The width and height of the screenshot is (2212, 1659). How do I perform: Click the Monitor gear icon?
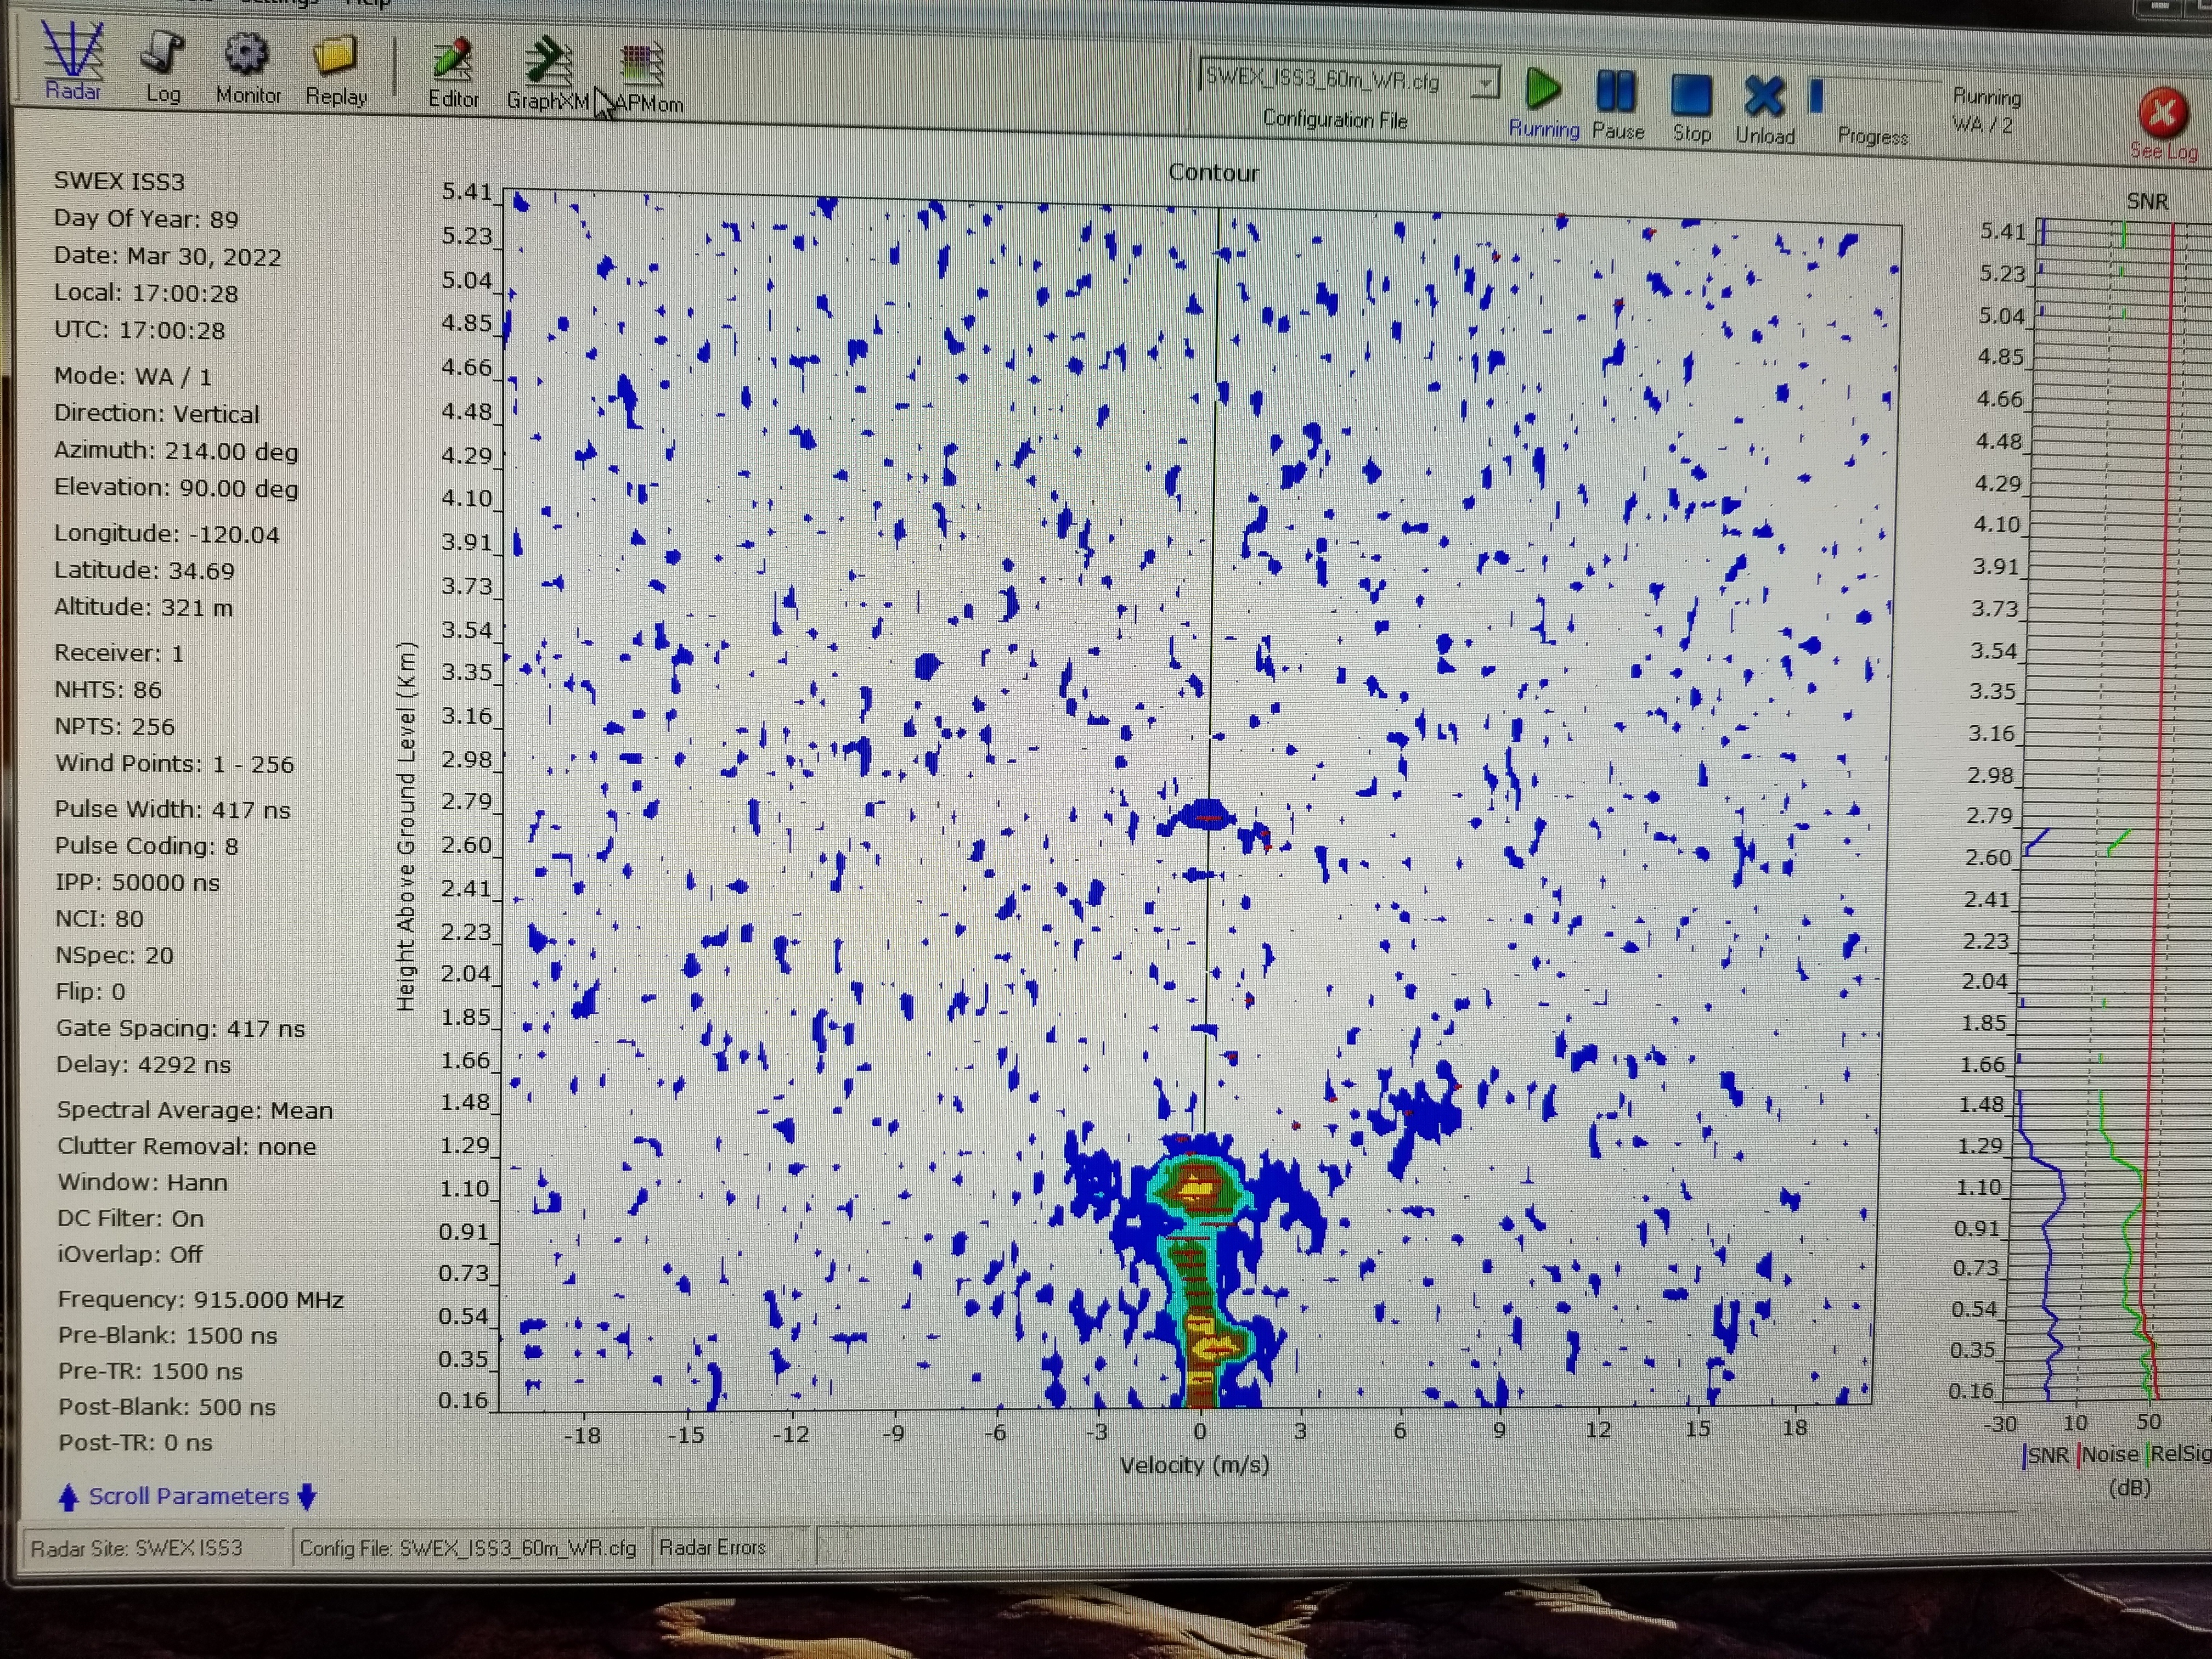(x=246, y=54)
